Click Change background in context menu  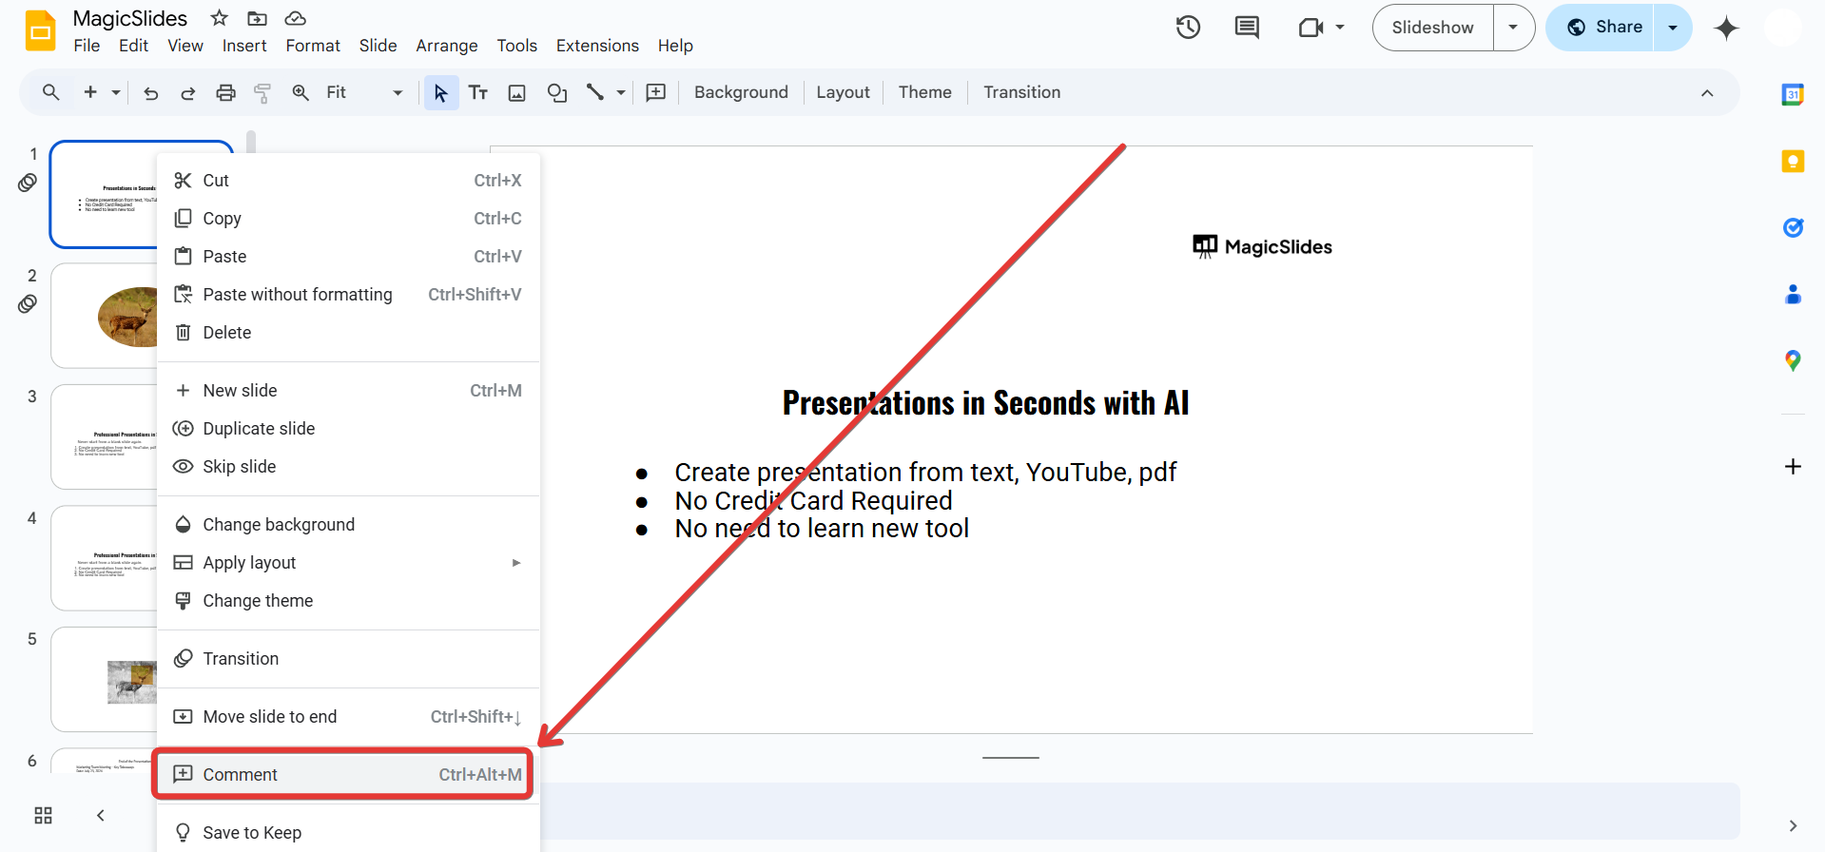pyautogui.click(x=348, y=525)
